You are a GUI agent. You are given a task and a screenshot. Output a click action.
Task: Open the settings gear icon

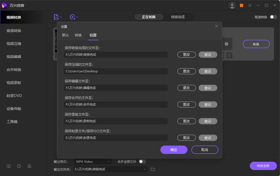(x=226, y=44)
